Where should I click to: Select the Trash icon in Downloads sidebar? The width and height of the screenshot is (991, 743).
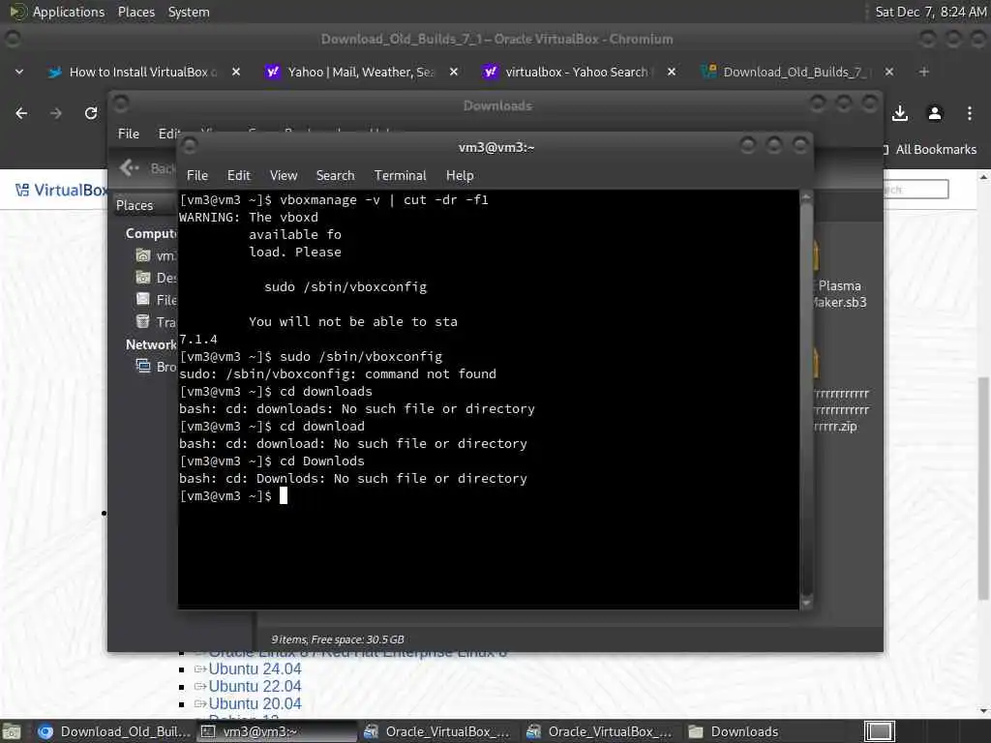pyautogui.click(x=143, y=321)
